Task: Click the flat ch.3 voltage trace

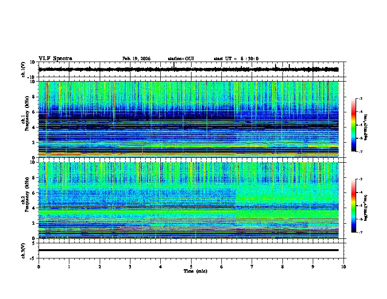Action: pyautogui.click(x=189, y=250)
